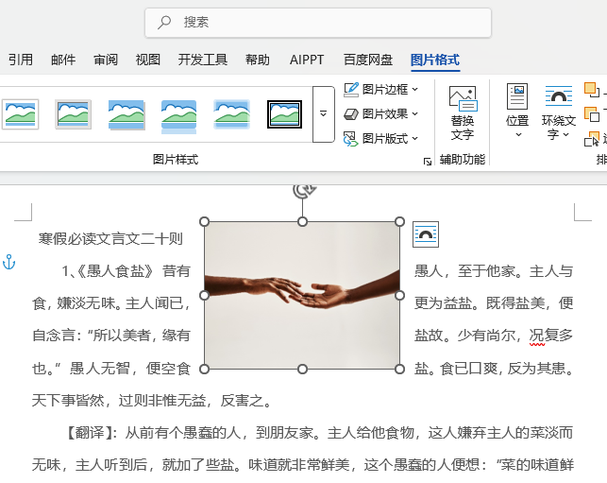Image resolution: width=607 pixels, height=483 pixels.
Task: Click the hands picture in the document
Action: [302, 296]
